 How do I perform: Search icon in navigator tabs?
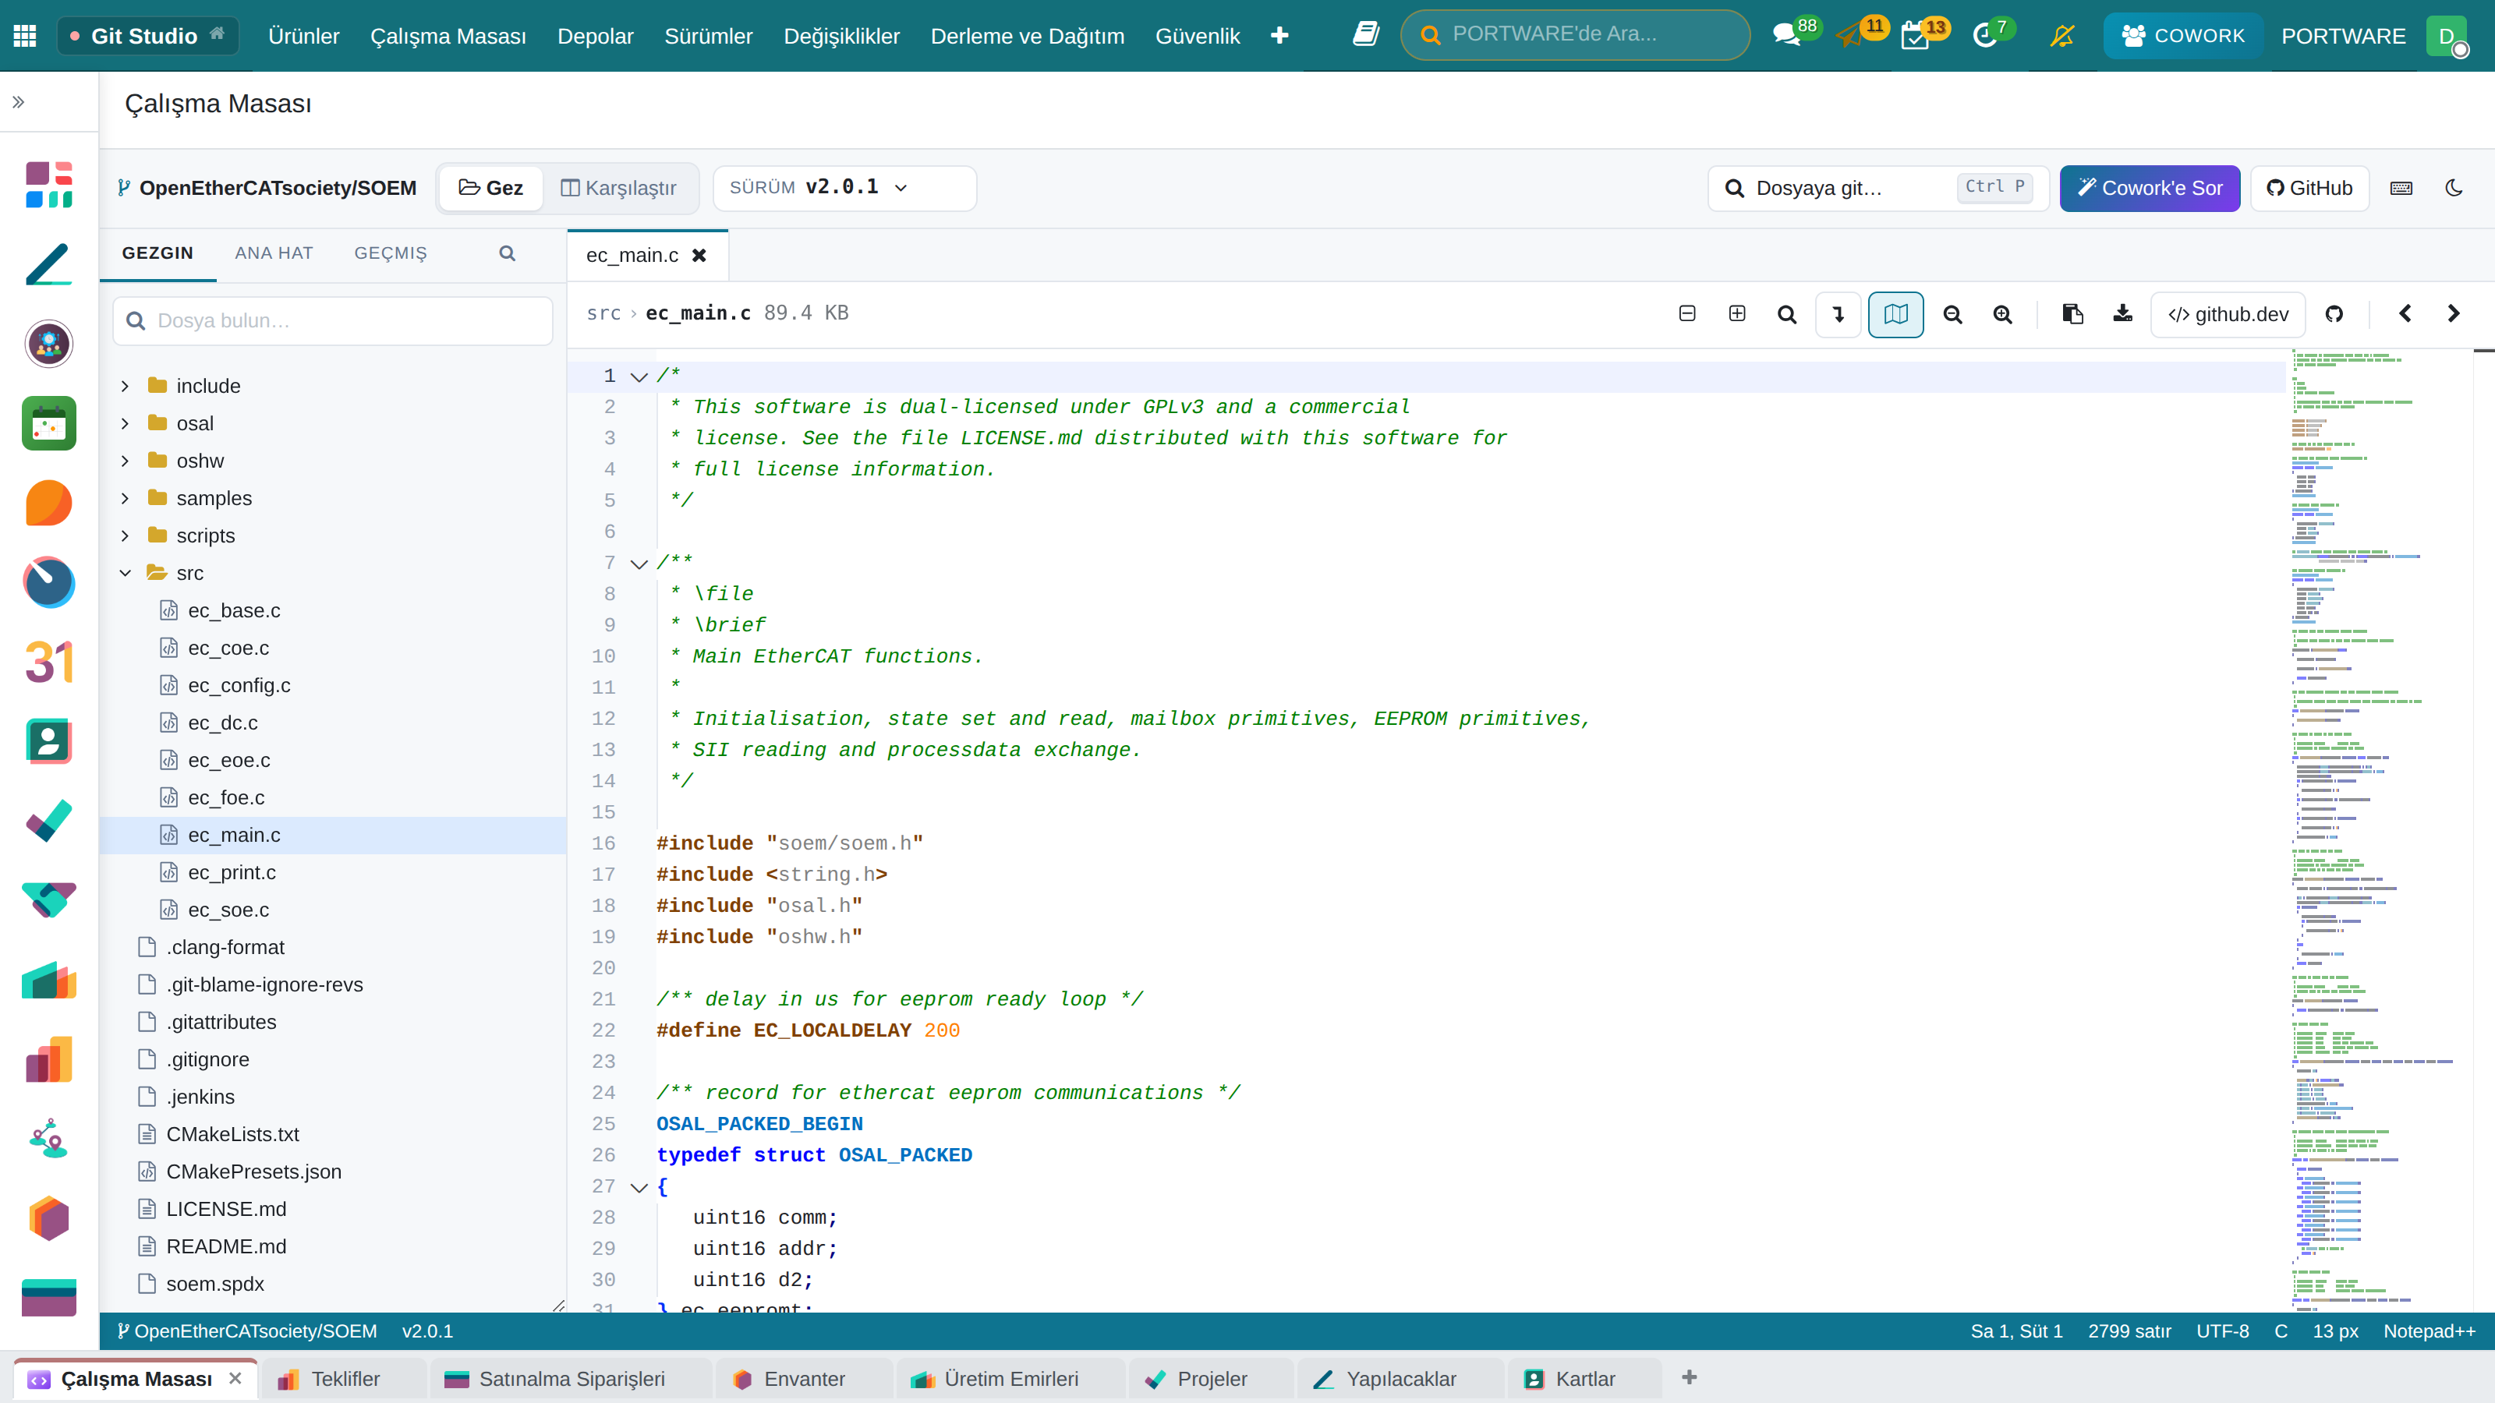click(x=508, y=253)
